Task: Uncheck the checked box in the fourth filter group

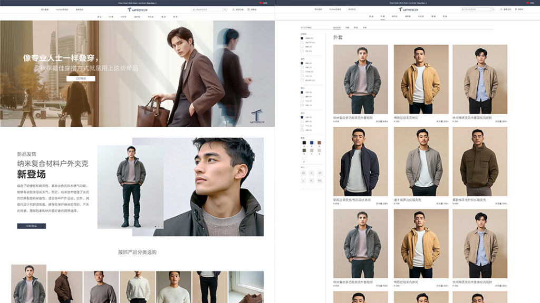Action: point(302,117)
